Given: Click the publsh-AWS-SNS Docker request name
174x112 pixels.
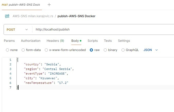Looking at the screenshot, I should [x=76, y=16].
